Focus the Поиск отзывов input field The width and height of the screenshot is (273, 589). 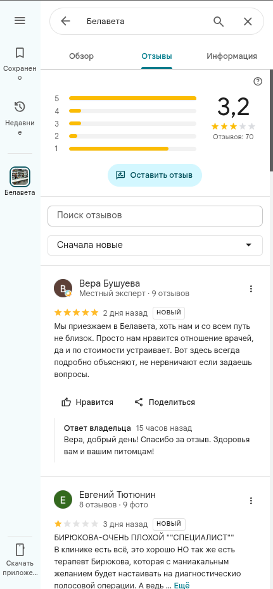155,216
